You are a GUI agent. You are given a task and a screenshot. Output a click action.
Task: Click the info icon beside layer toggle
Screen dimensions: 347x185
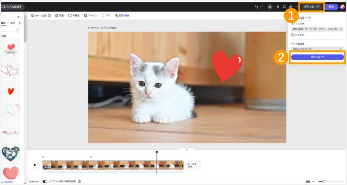pyautogui.click(x=79, y=181)
